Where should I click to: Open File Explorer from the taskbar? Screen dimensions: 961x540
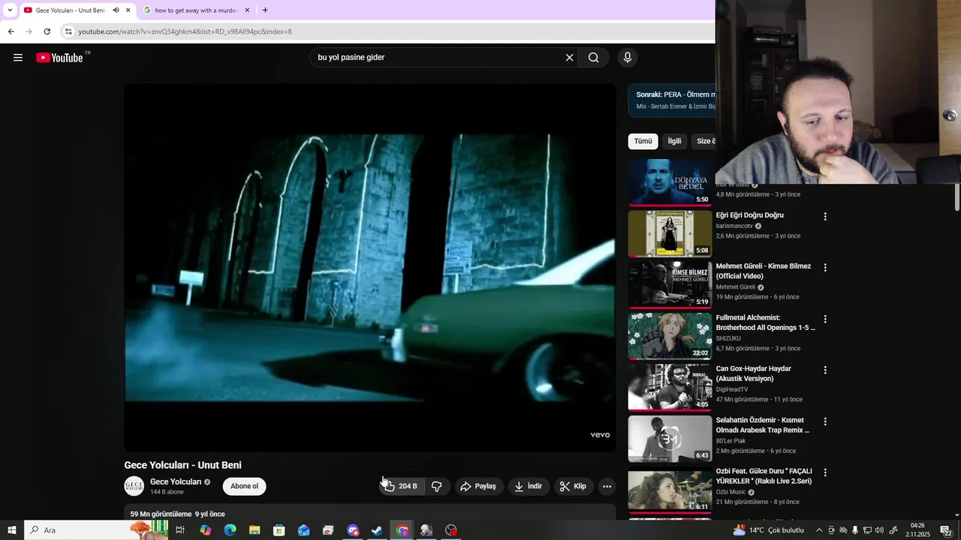point(255,530)
